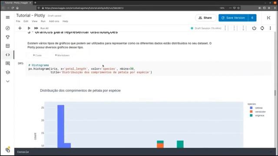
Task: Click the Share button
Action: tap(205, 18)
